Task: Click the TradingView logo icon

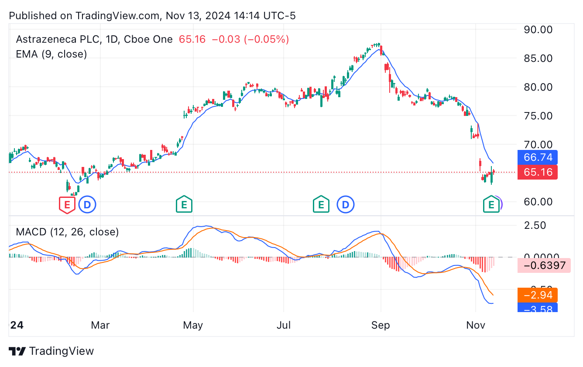Action: (x=17, y=351)
